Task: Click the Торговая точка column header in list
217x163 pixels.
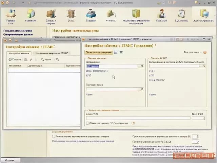Action: coord(73,66)
